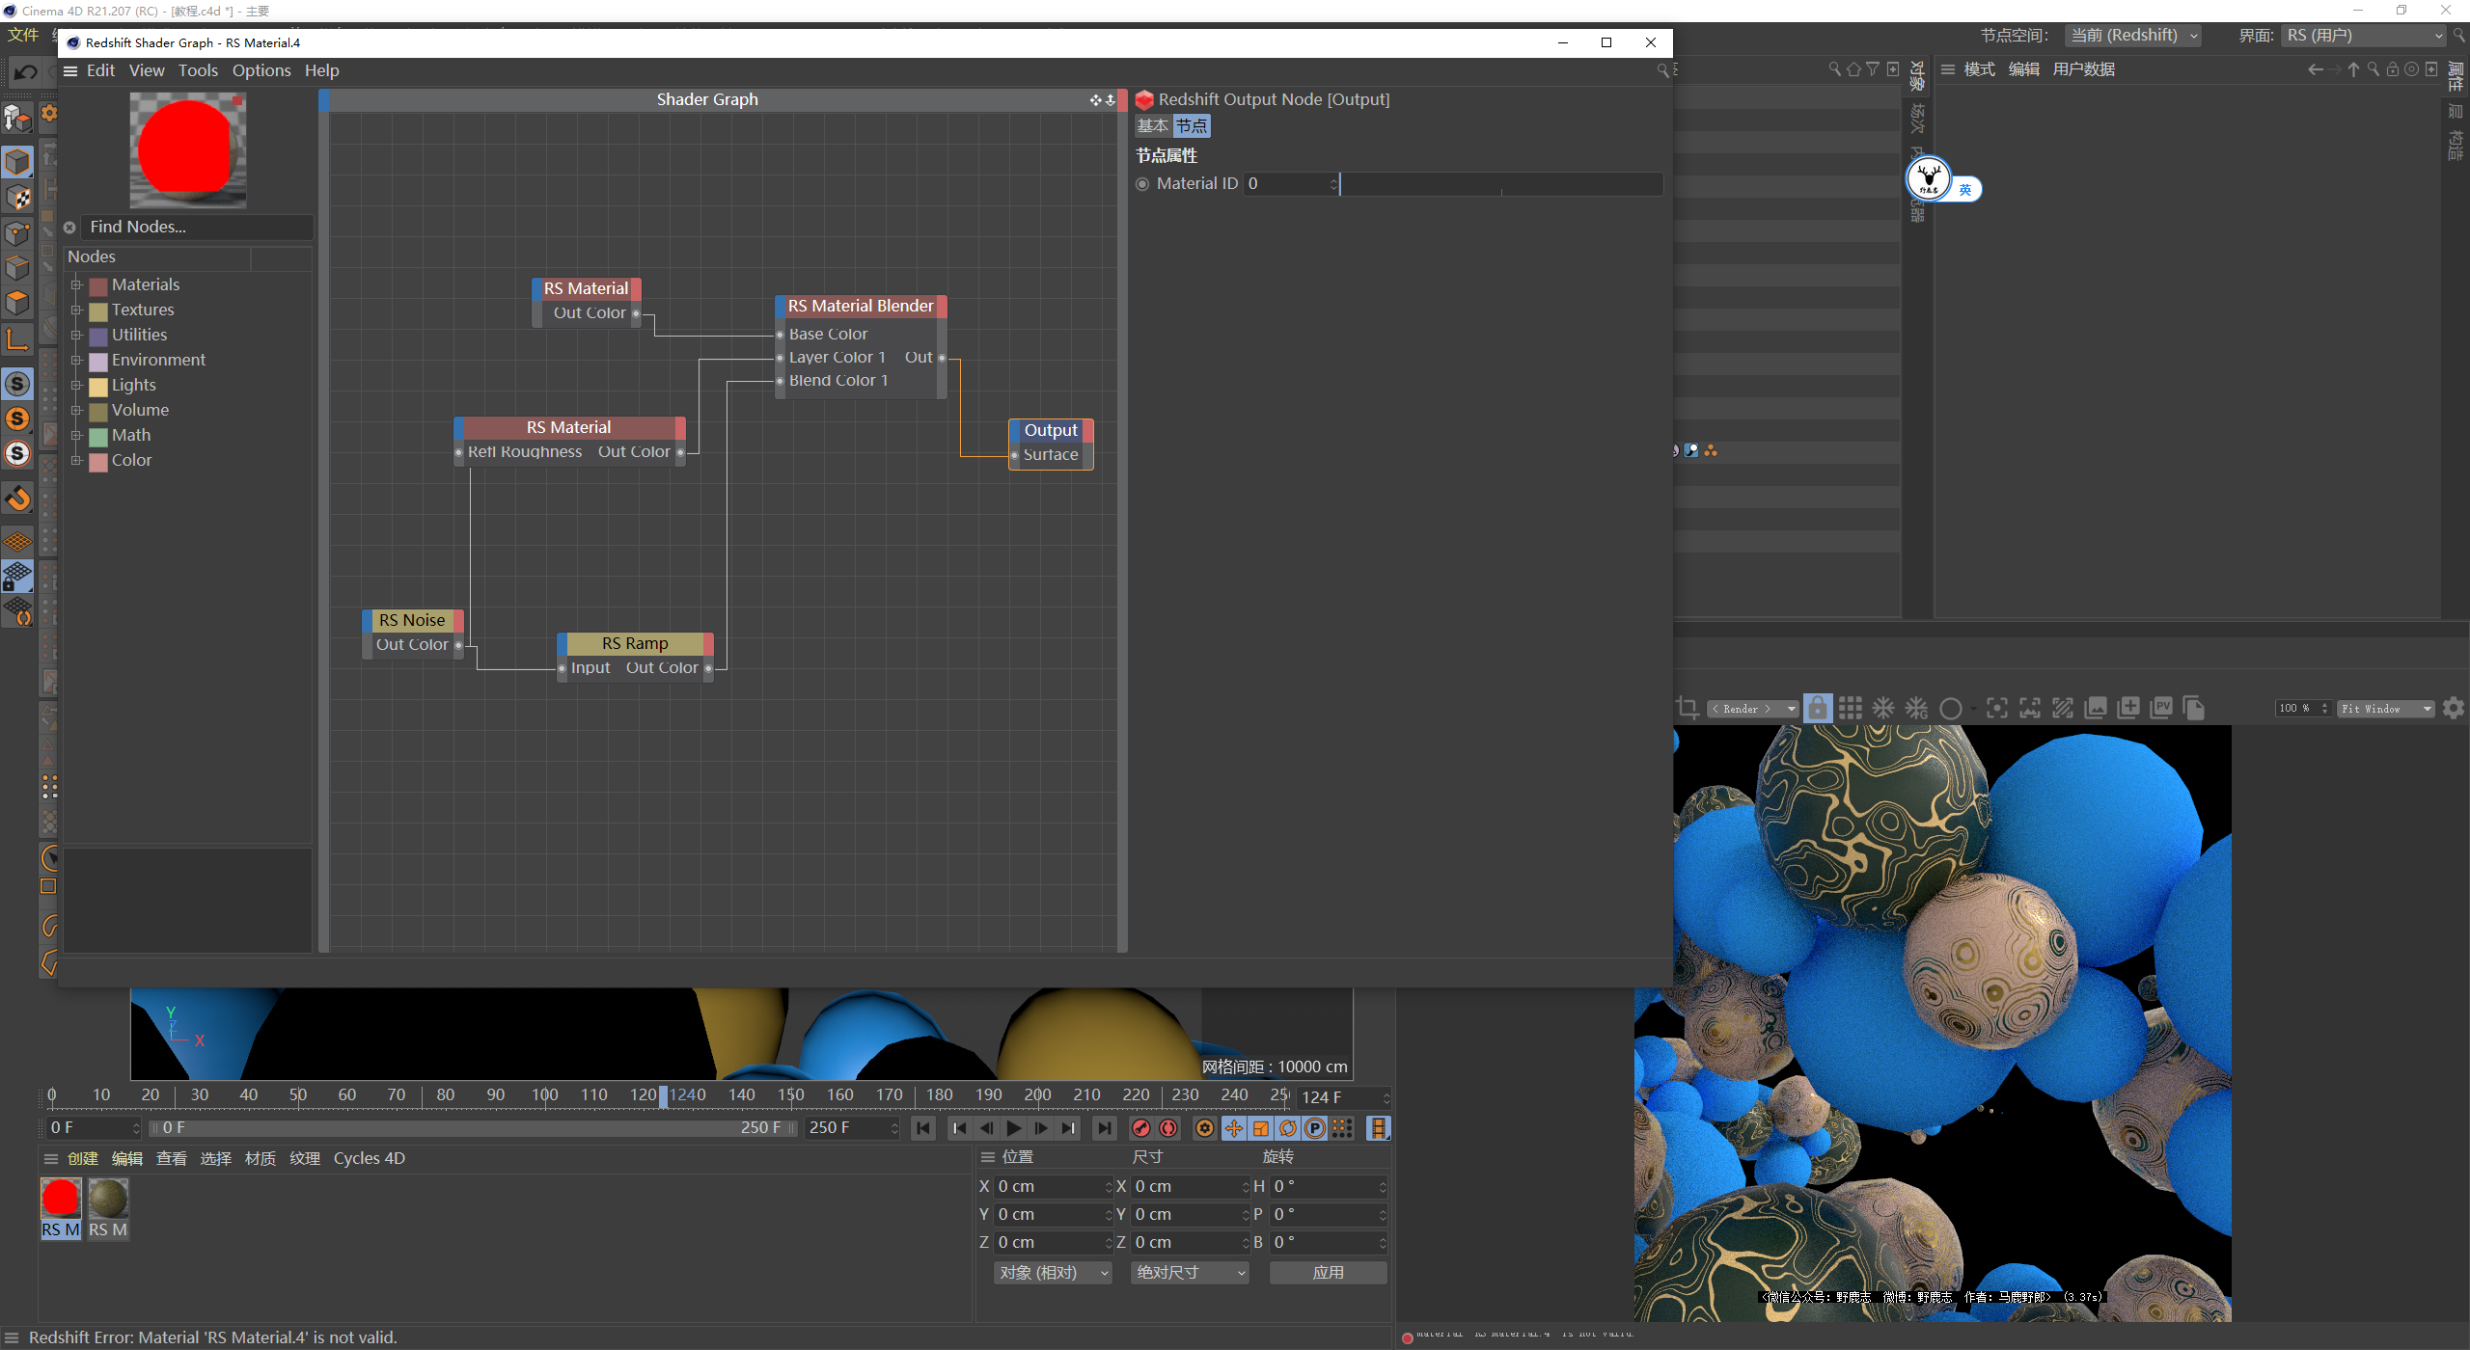Open Fit Window dropdown
The width and height of the screenshot is (2470, 1350).
(x=2385, y=709)
